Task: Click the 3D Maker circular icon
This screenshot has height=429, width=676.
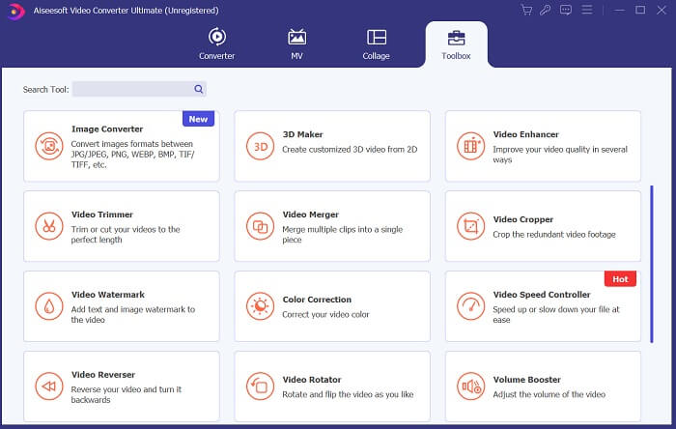Action: pyautogui.click(x=260, y=146)
